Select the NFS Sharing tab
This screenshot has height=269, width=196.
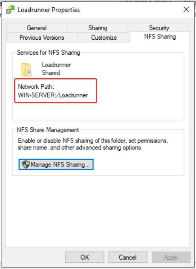pos(160,37)
